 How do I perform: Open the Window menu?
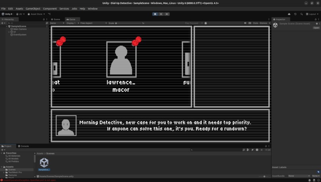pyautogui.click(x=92, y=9)
